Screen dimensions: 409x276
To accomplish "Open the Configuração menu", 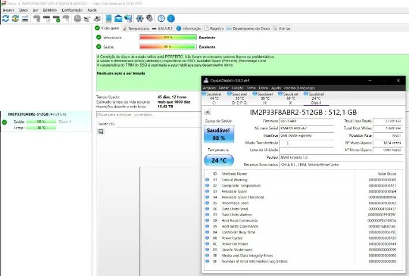I will 72,10.
